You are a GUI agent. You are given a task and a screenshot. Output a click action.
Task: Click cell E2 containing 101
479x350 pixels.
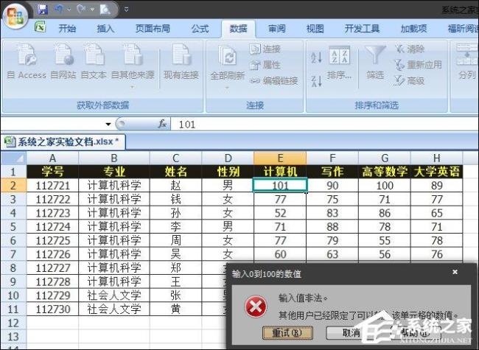[x=280, y=186]
